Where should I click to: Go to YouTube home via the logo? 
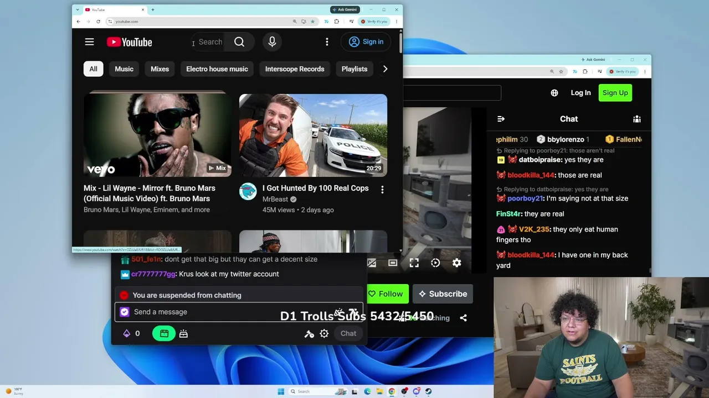129,42
